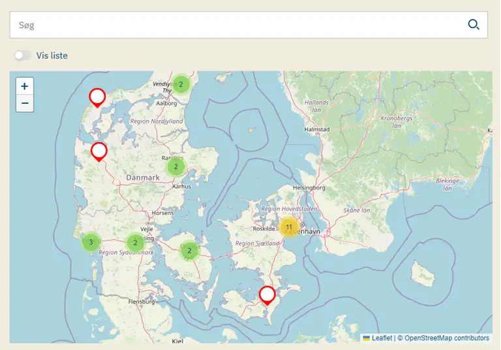Select the red pin in southern Sjælland region

pyautogui.click(x=267, y=294)
